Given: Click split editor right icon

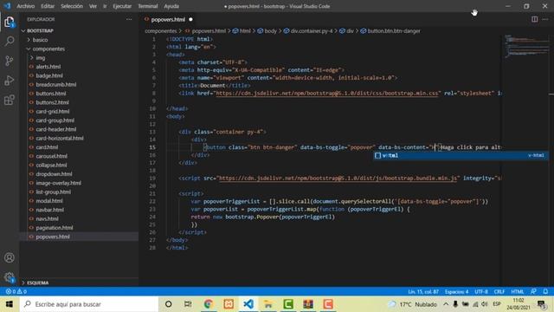Looking at the screenshot, I should (535, 19).
